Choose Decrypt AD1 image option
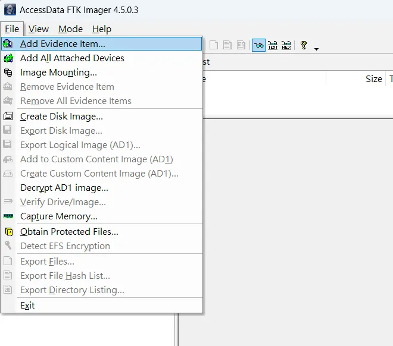The width and height of the screenshot is (393, 346). [x=101, y=188]
